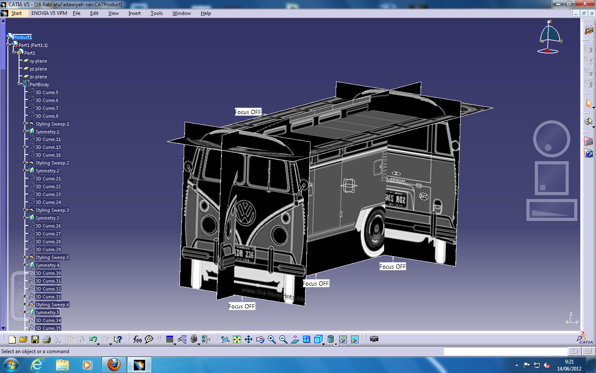The image size is (596, 373).
Task: Open the Formula editor using the f(x) icon
Action: (137, 339)
